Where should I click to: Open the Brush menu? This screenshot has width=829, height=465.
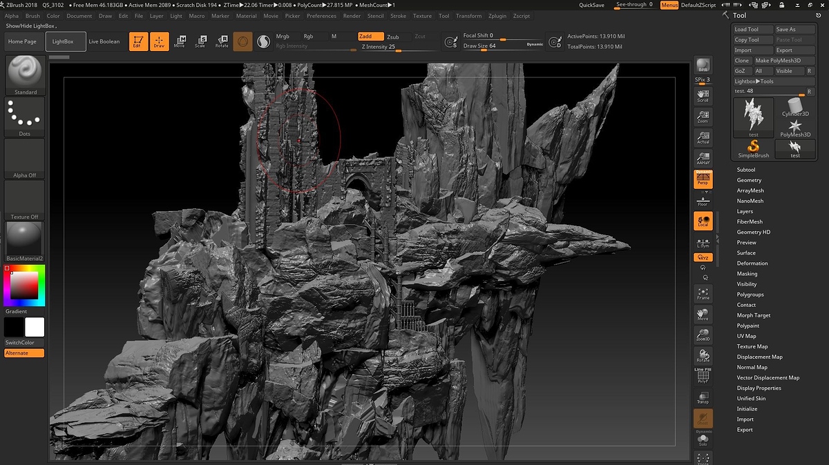[x=32, y=16]
